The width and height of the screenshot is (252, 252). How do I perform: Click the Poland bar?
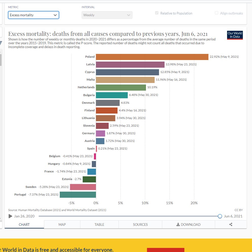point(152,57)
